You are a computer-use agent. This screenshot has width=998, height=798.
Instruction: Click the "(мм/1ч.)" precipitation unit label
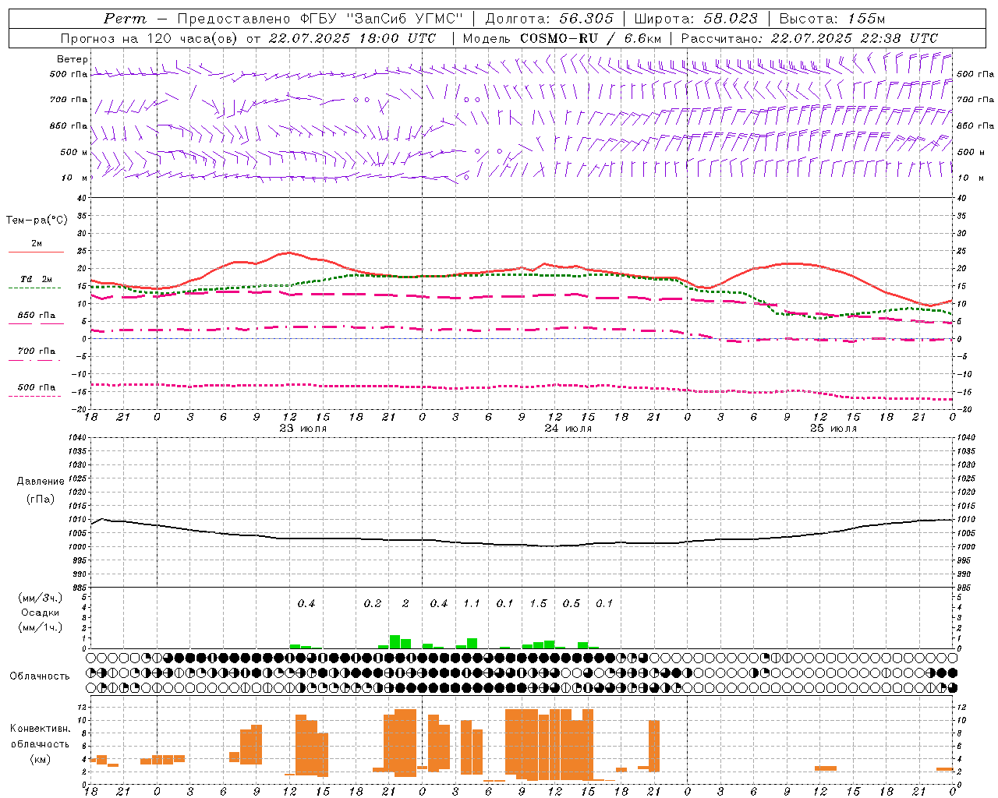click(x=40, y=627)
